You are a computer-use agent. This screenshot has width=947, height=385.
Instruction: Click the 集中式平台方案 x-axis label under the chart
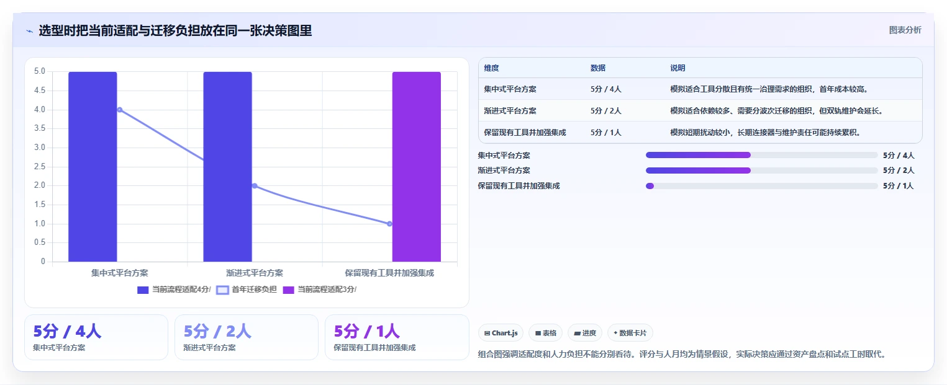[x=120, y=273]
